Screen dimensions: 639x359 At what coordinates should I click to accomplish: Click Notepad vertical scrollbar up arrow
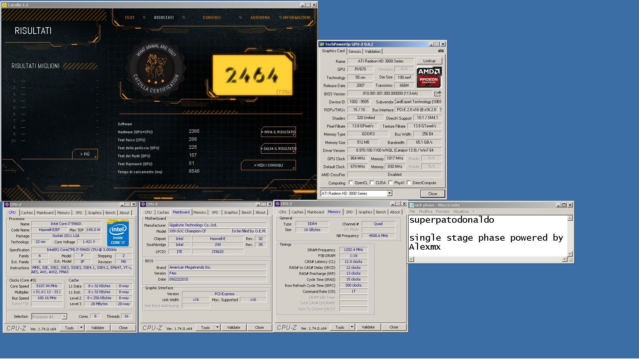[x=570, y=218]
